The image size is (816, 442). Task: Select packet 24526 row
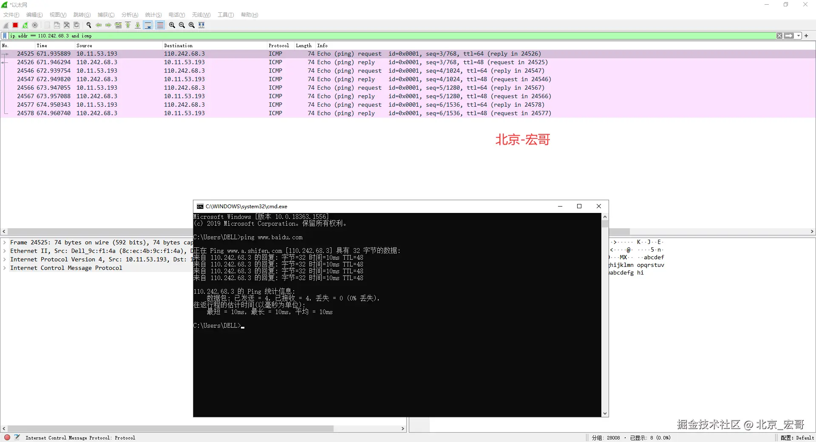coord(408,62)
